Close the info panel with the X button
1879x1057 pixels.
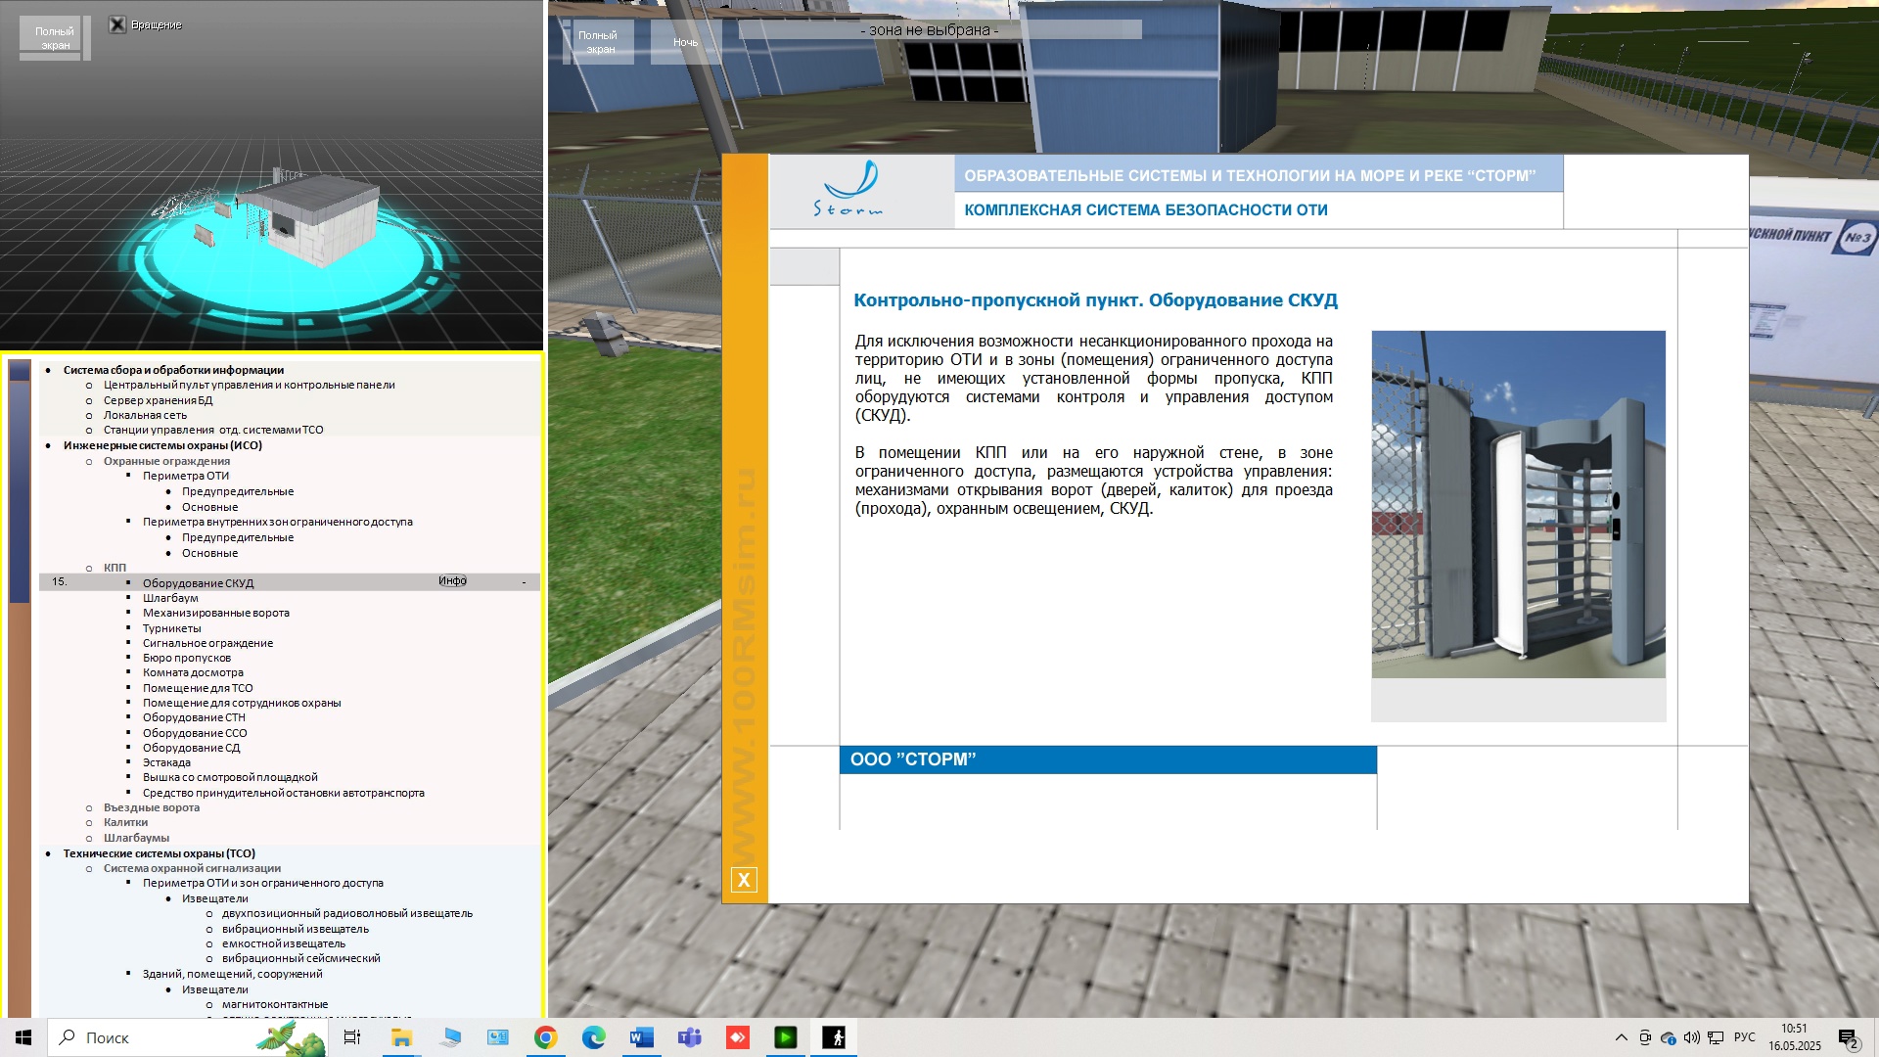point(744,880)
